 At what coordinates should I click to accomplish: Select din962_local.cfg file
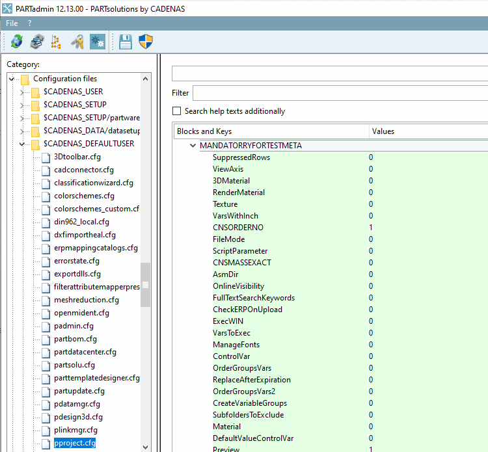(81, 222)
